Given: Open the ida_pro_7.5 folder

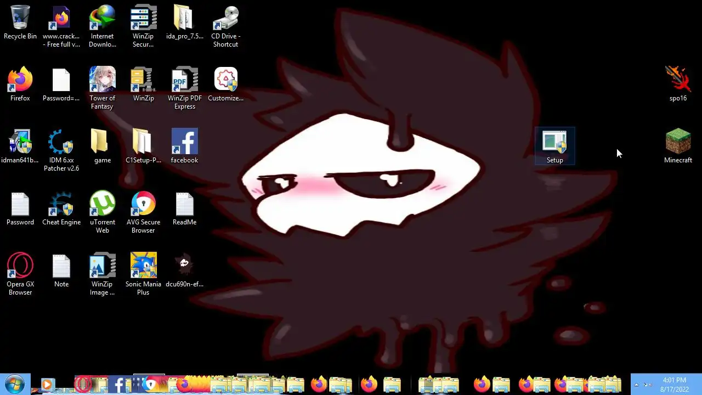Looking at the screenshot, I should [184, 23].
